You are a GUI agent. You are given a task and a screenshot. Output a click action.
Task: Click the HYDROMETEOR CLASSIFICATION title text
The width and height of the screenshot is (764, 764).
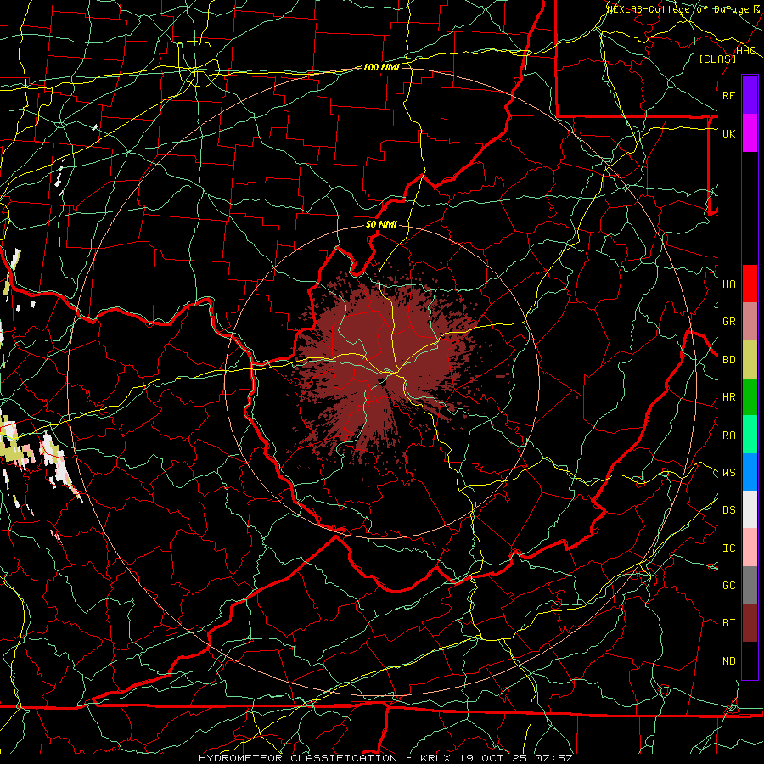pos(298,758)
